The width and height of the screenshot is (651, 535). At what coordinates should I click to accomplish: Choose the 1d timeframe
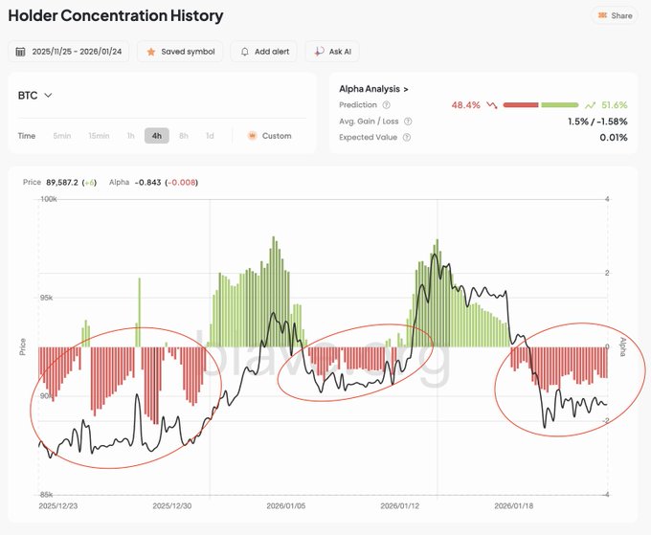[210, 136]
